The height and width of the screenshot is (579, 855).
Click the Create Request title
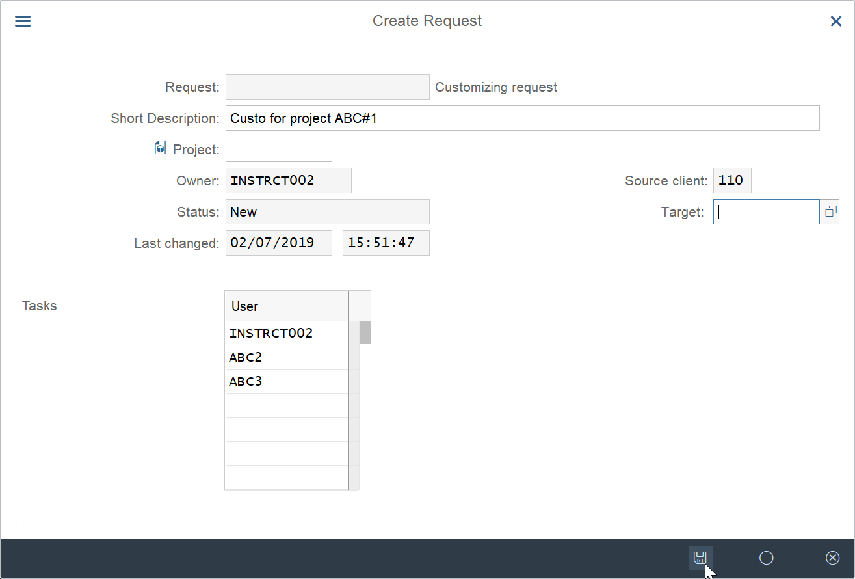(x=427, y=21)
